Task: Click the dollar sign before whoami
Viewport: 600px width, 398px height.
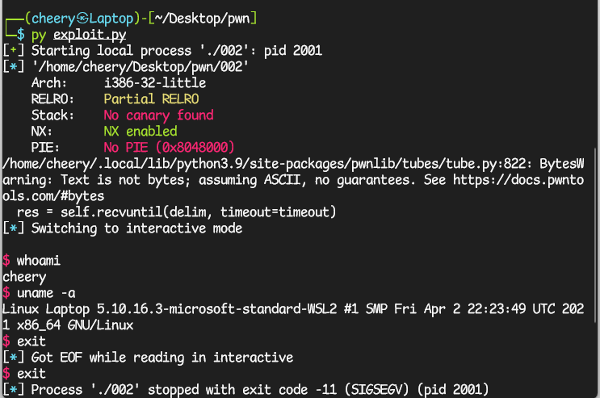Action: pos(6,261)
